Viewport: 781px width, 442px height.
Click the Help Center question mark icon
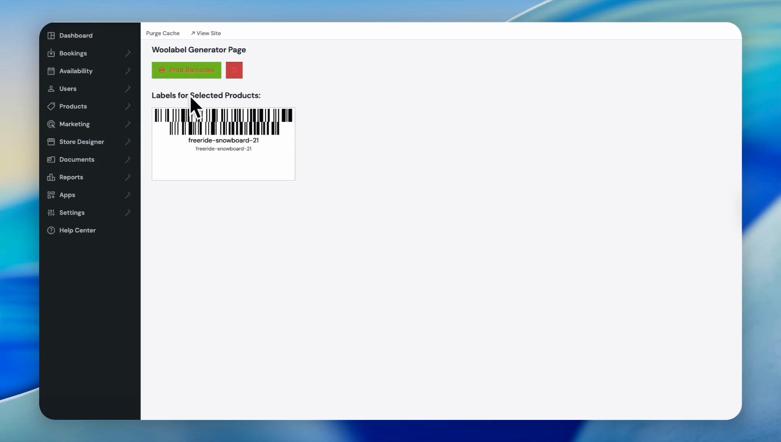pyautogui.click(x=51, y=230)
